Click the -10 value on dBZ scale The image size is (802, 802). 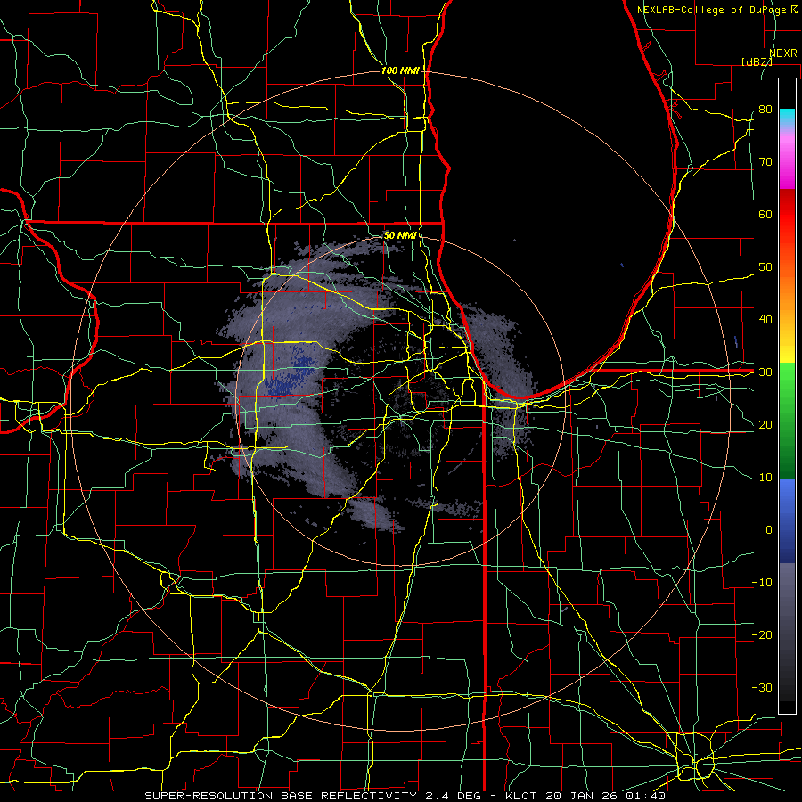[762, 583]
